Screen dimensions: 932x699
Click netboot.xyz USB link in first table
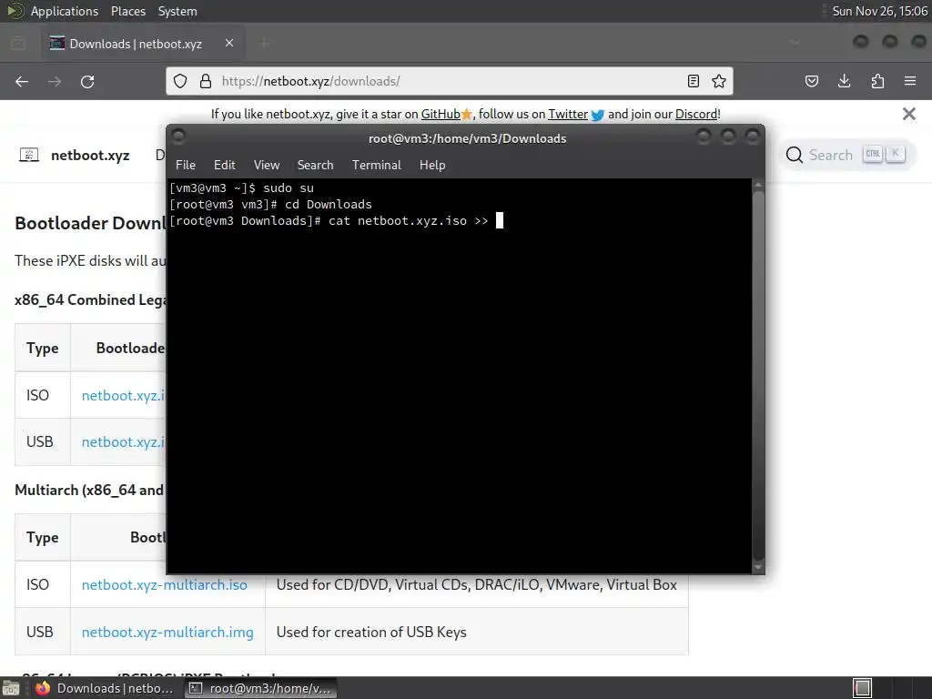pos(123,441)
